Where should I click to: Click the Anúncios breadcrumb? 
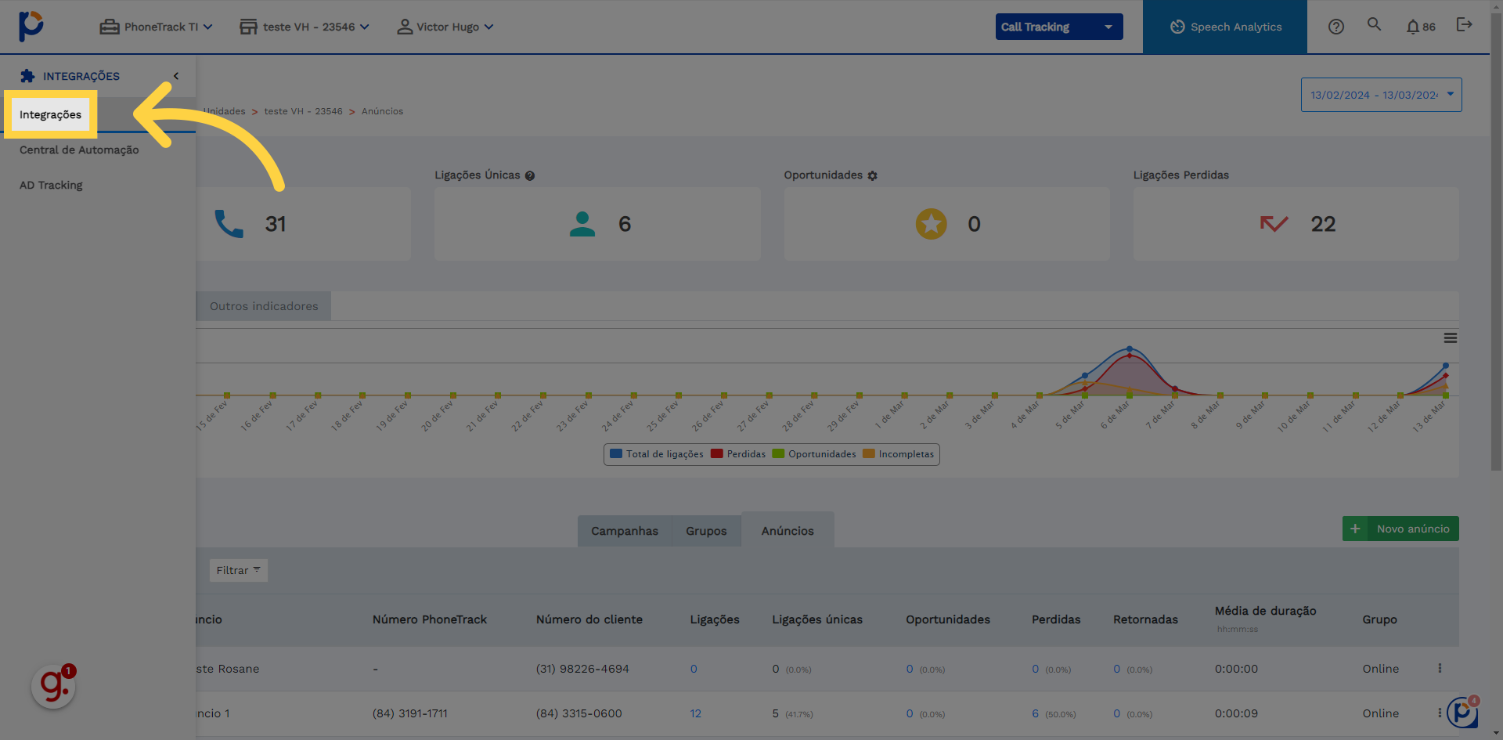[382, 111]
